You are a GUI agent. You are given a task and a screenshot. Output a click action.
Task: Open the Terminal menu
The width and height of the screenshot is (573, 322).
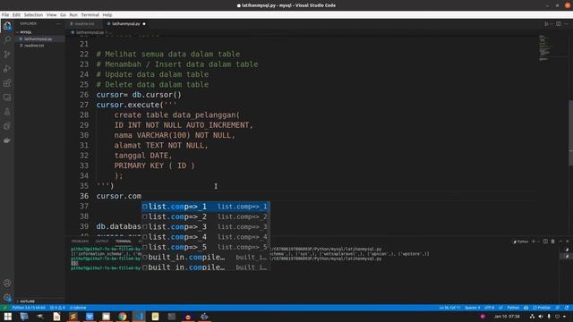click(90, 15)
